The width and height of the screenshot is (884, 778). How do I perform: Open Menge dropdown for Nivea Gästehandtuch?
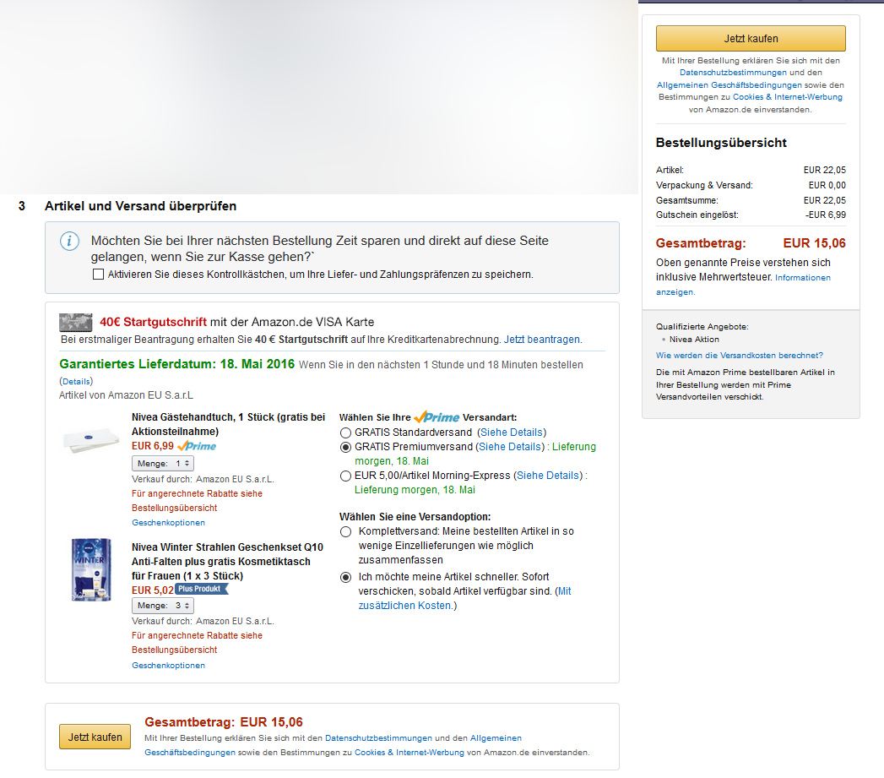163,463
